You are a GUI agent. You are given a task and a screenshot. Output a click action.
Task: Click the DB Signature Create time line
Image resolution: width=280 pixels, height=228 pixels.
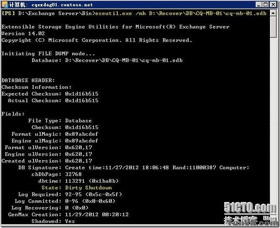pos(134,168)
